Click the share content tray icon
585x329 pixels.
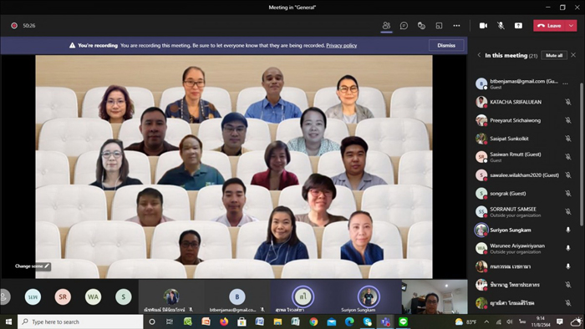(518, 25)
